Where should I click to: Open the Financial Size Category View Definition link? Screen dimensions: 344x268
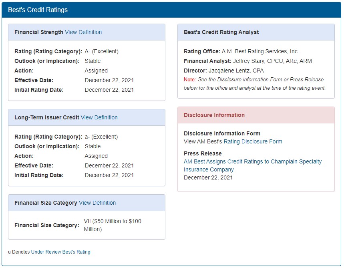(97, 203)
